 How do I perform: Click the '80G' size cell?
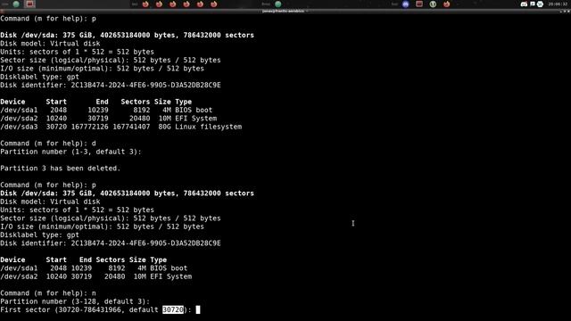click(164, 127)
